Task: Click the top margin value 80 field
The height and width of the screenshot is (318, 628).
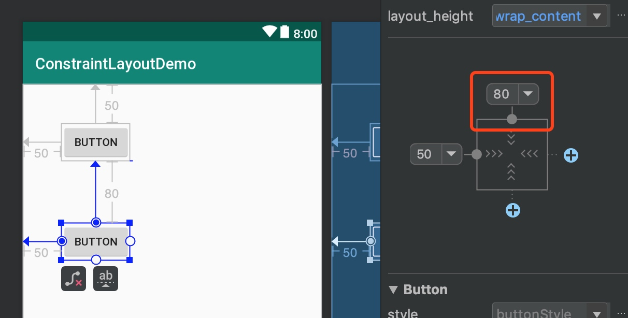Action: 502,94
